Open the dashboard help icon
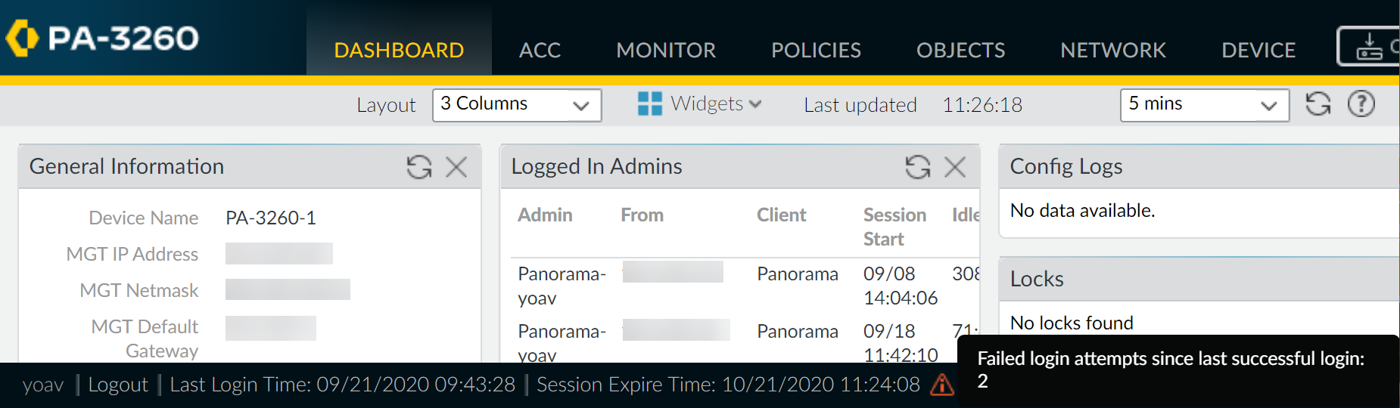The width and height of the screenshot is (1400, 408). point(1361,104)
